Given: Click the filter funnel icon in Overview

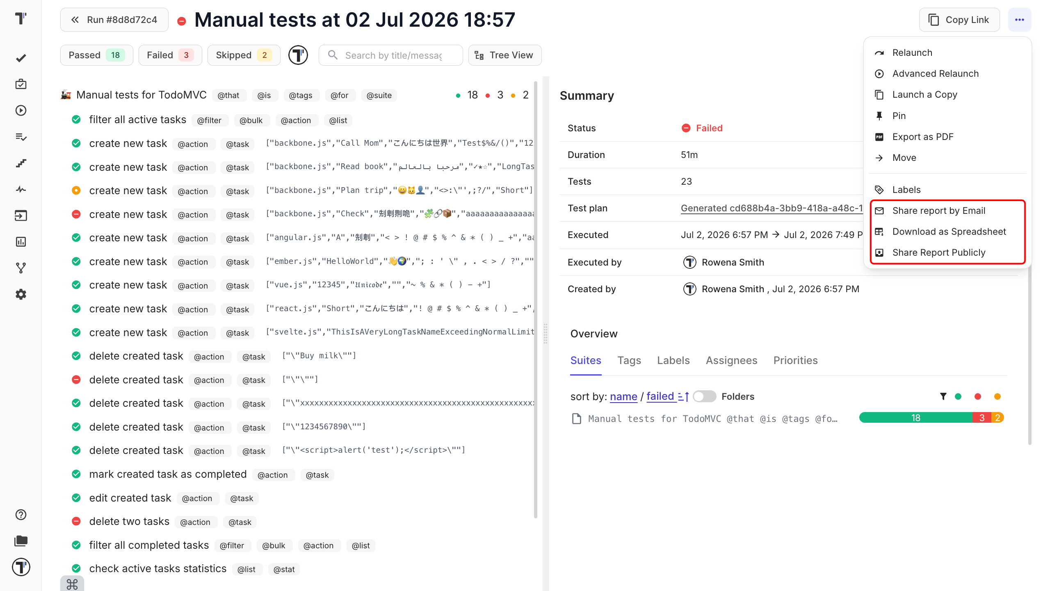Looking at the screenshot, I should click(943, 396).
